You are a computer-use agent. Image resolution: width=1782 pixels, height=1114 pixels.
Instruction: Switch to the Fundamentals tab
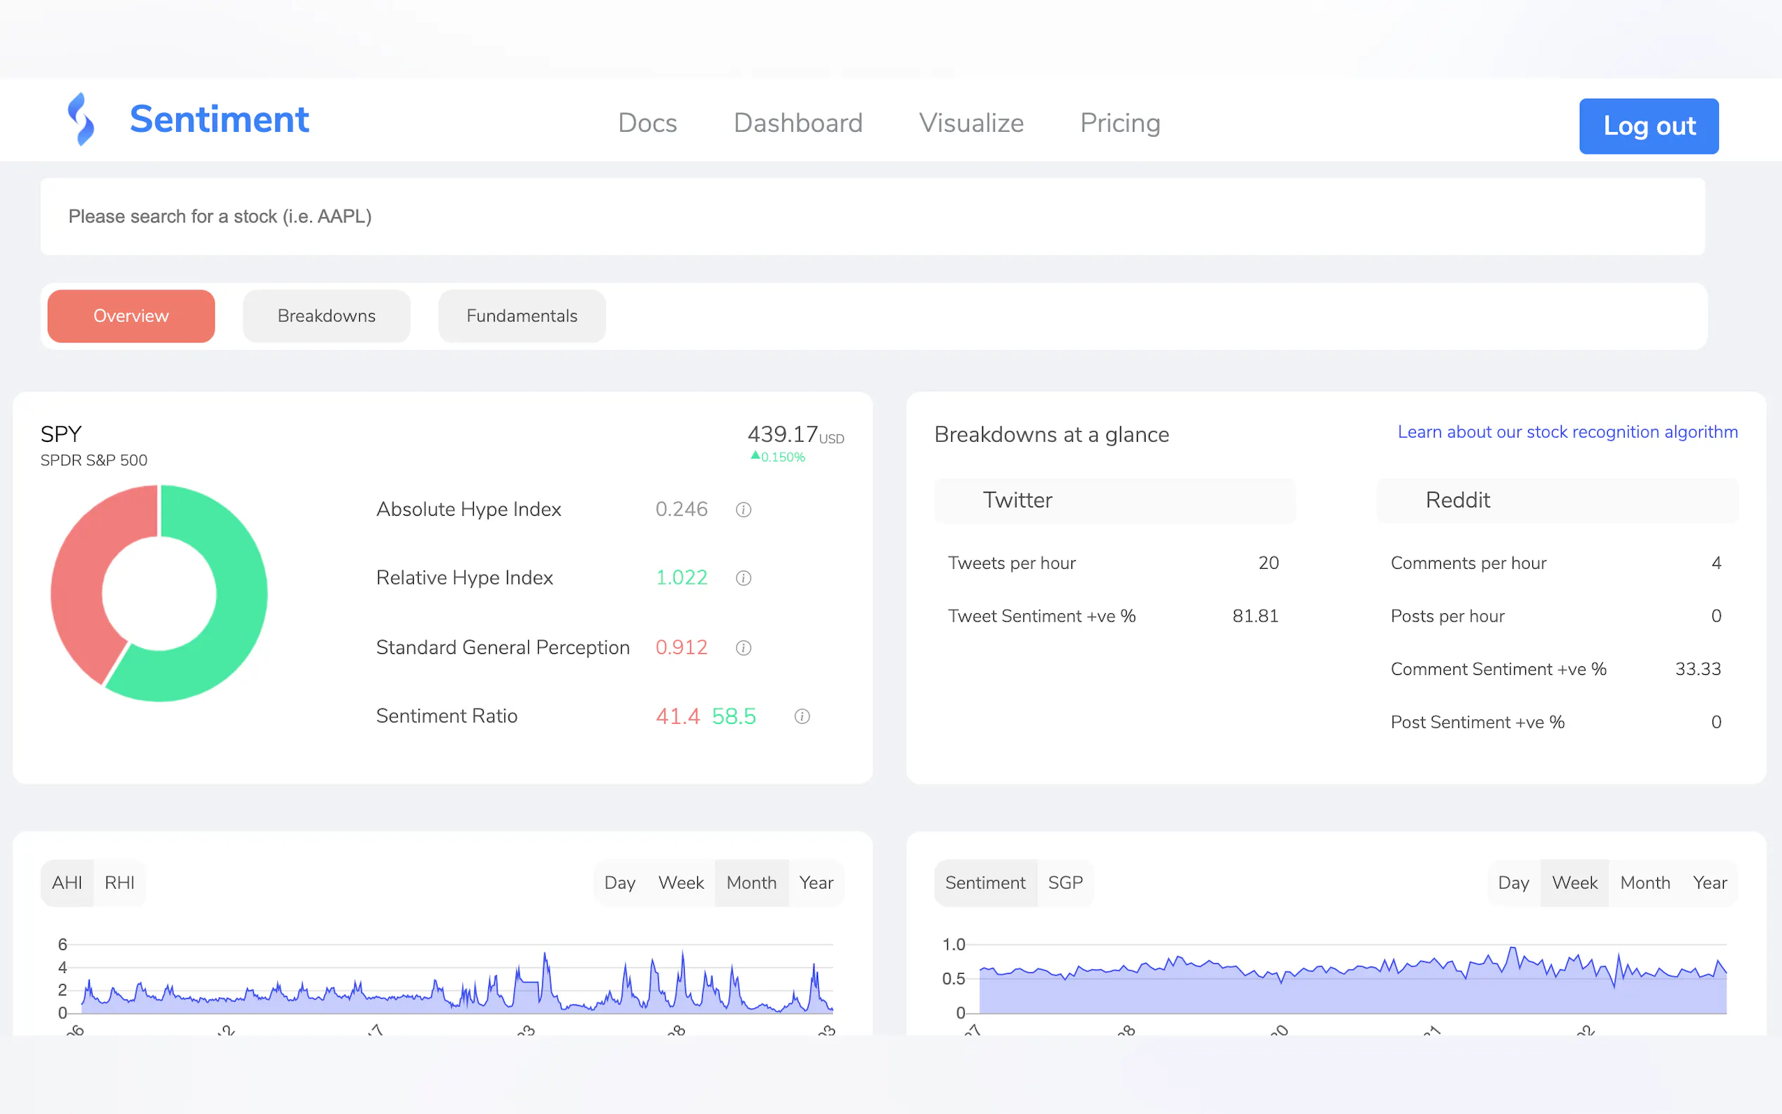click(x=521, y=316)
